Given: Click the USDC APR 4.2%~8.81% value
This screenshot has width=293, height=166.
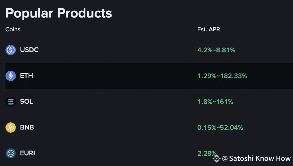Looking at the screenshot, I should click(x=216, y=50).
